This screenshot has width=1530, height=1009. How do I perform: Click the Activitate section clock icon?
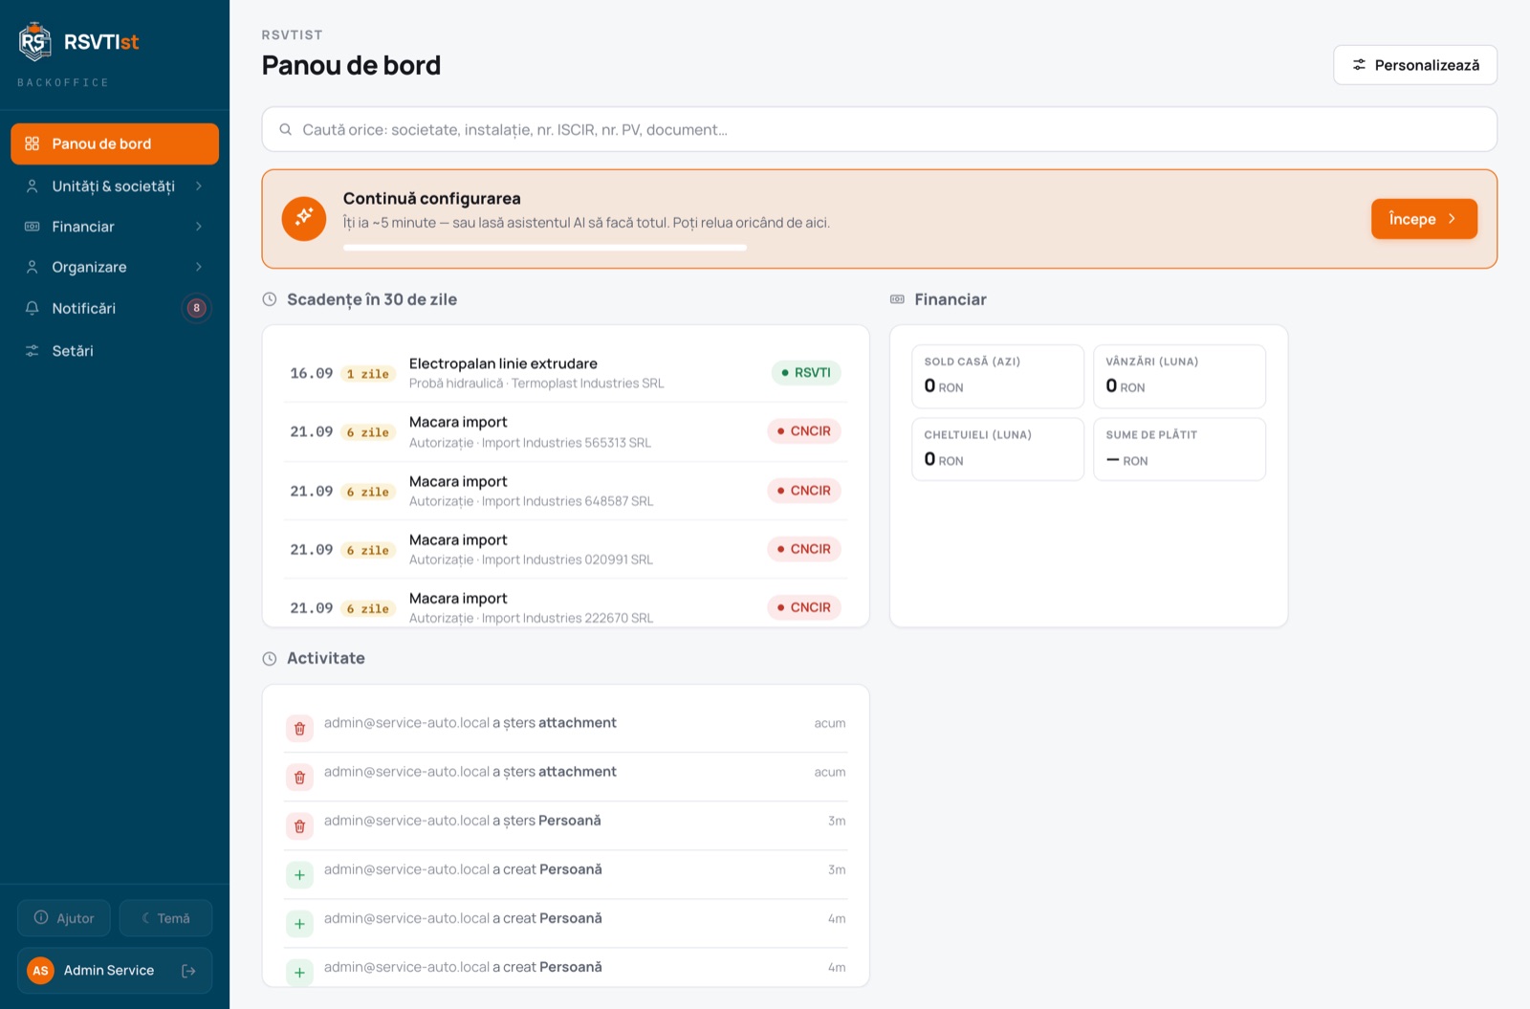[270, 658]
